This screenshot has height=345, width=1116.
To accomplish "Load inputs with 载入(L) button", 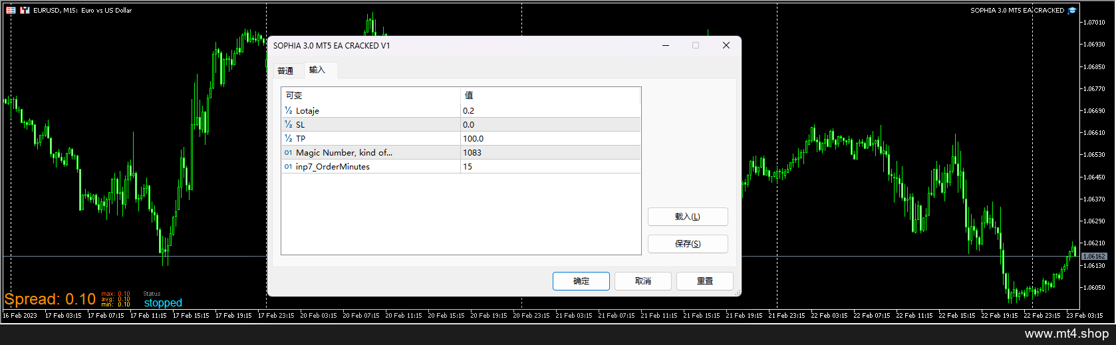I will tap(688, 217).
